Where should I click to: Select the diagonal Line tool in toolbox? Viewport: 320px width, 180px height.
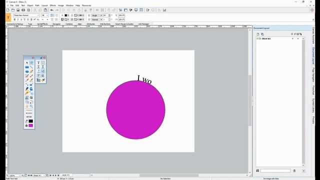pos(31,67)
